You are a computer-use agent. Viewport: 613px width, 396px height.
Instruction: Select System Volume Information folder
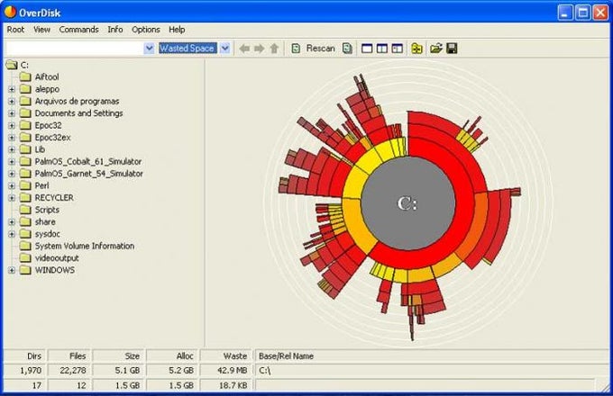coord(84,246)
